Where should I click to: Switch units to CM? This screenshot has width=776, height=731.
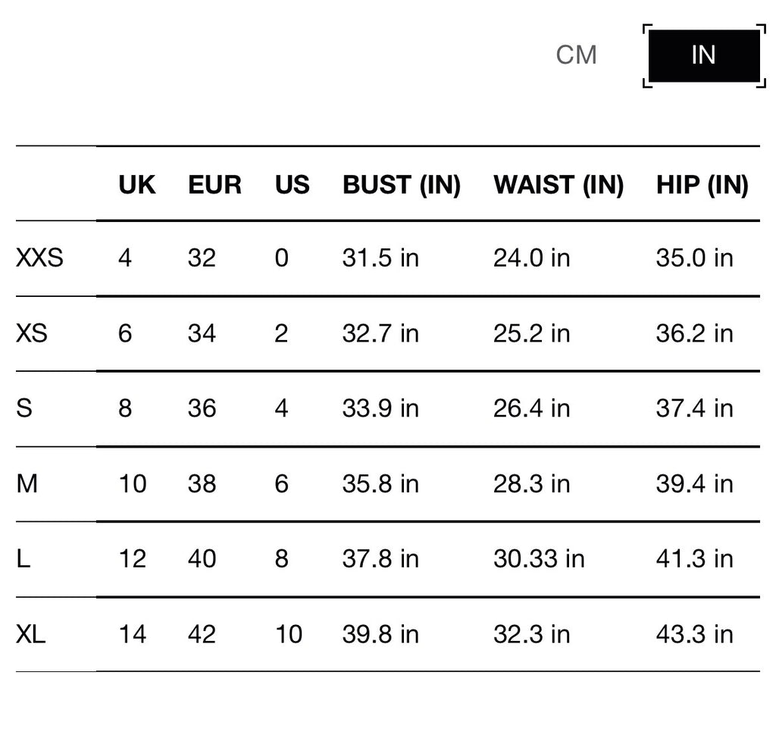(576, 55)
